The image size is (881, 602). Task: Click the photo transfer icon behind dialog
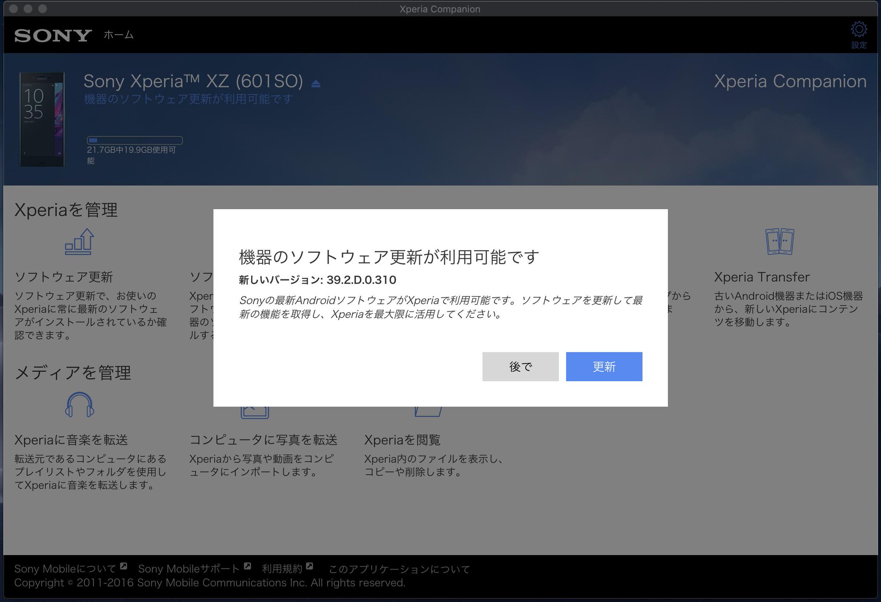[255, 412]
